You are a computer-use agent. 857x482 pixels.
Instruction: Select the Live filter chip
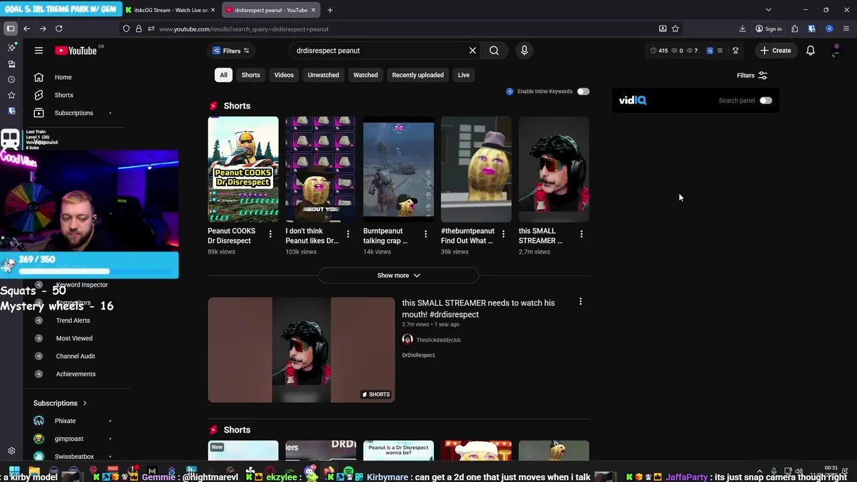463,75
